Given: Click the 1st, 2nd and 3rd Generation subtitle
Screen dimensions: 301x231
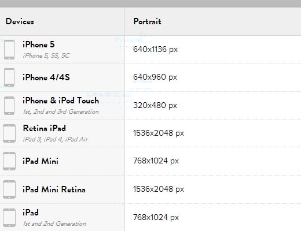Looking at the screenshot, I should [61, 111].
